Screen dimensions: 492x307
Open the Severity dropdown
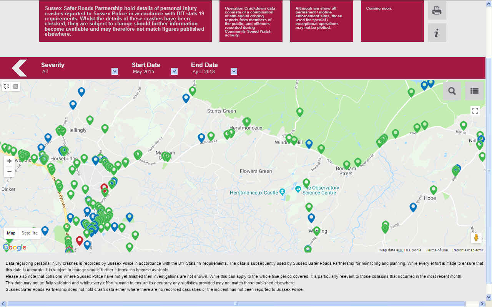click(x=115, y=71)
